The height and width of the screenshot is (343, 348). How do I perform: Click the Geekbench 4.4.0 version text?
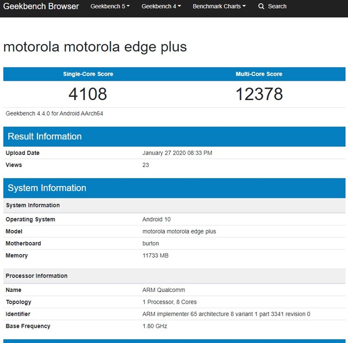click(54, 114)
